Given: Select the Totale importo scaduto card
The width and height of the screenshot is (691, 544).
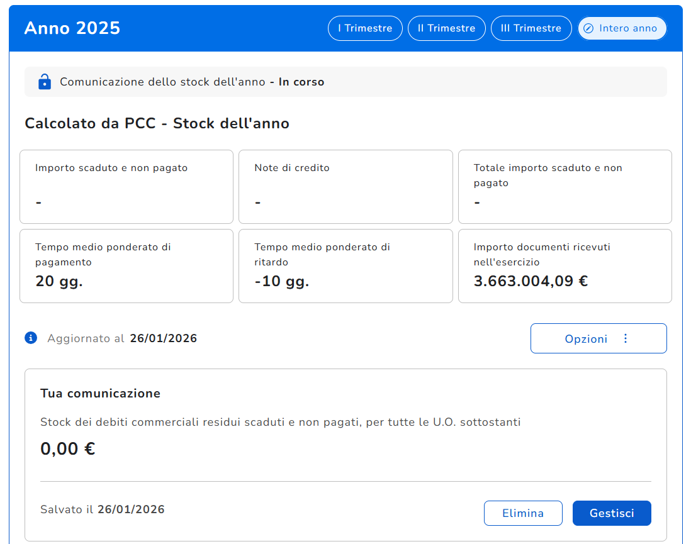Looking at the screenshot, I should (565, 187).
